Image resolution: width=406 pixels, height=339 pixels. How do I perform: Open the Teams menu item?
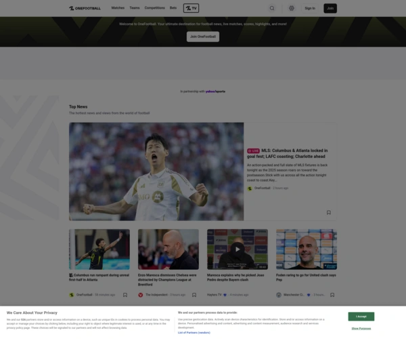pyautogui.click(x=135, y=8)
